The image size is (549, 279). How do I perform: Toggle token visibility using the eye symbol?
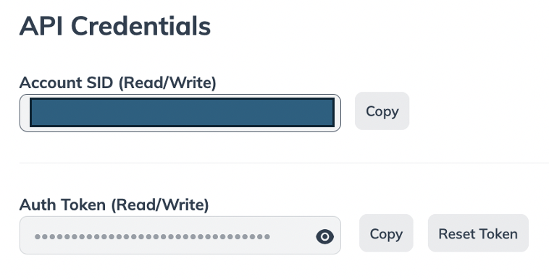tap(324, 236)
